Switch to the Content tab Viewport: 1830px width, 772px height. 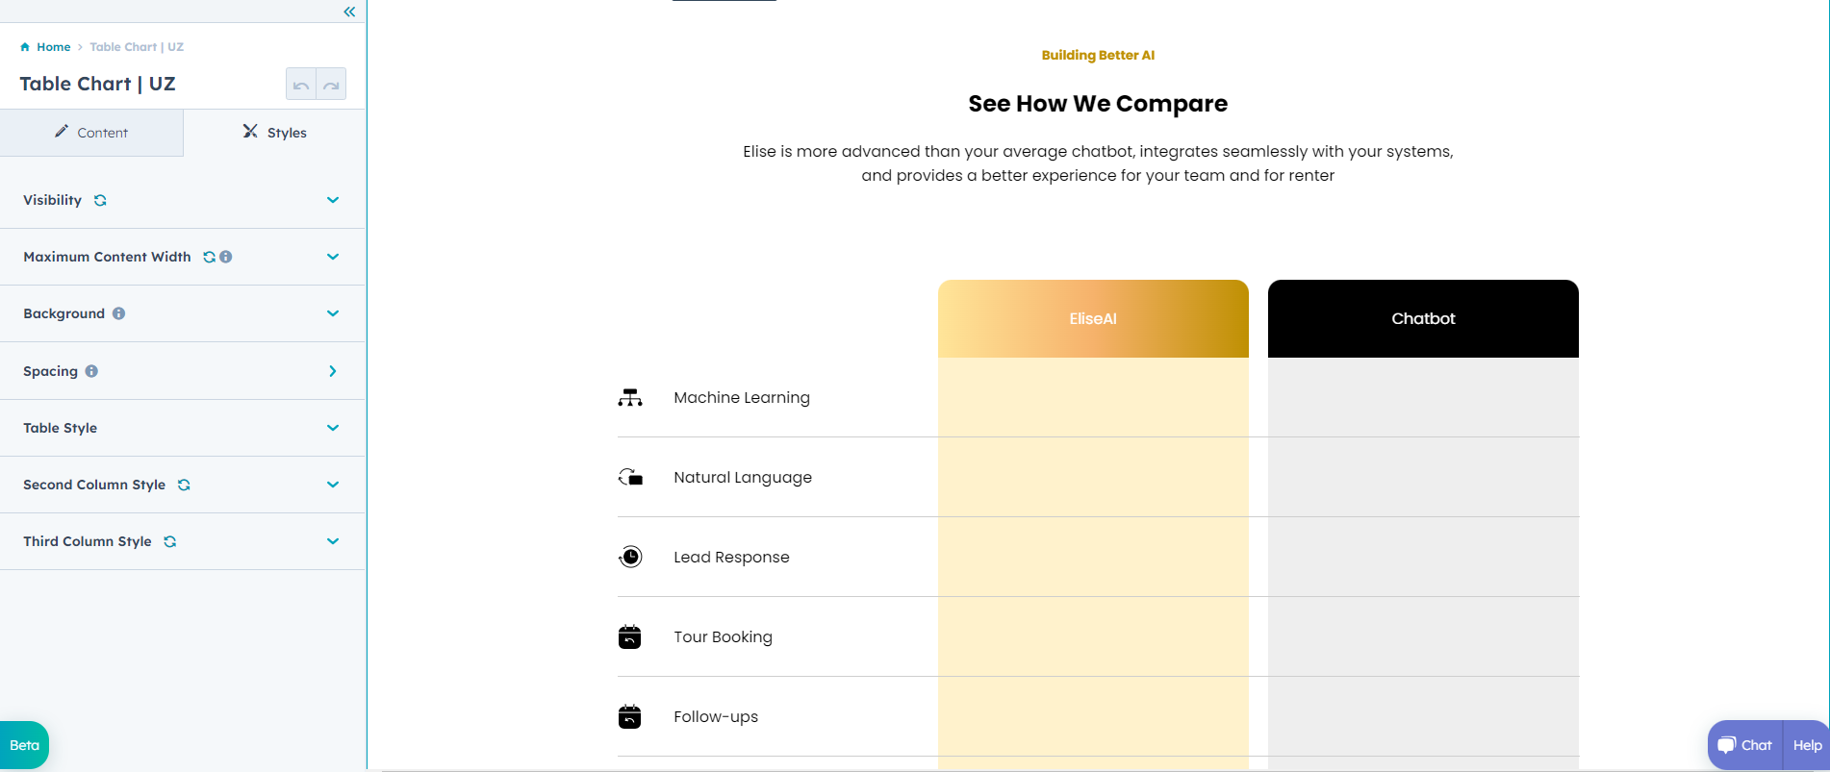(x=91, y=133)
